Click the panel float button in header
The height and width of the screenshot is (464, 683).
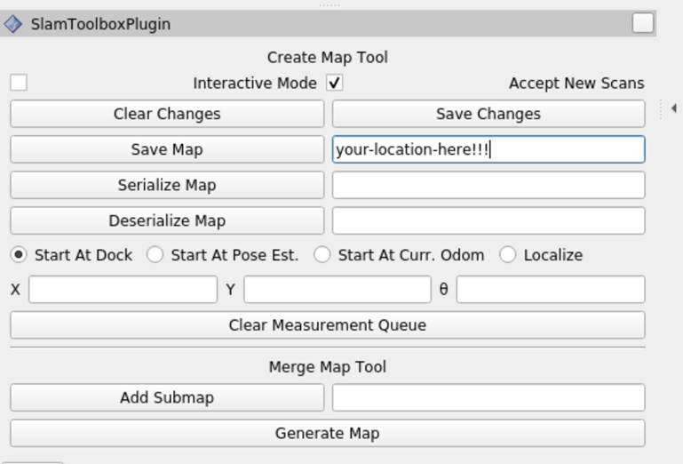pyautogui.click(x=642, y=23)
